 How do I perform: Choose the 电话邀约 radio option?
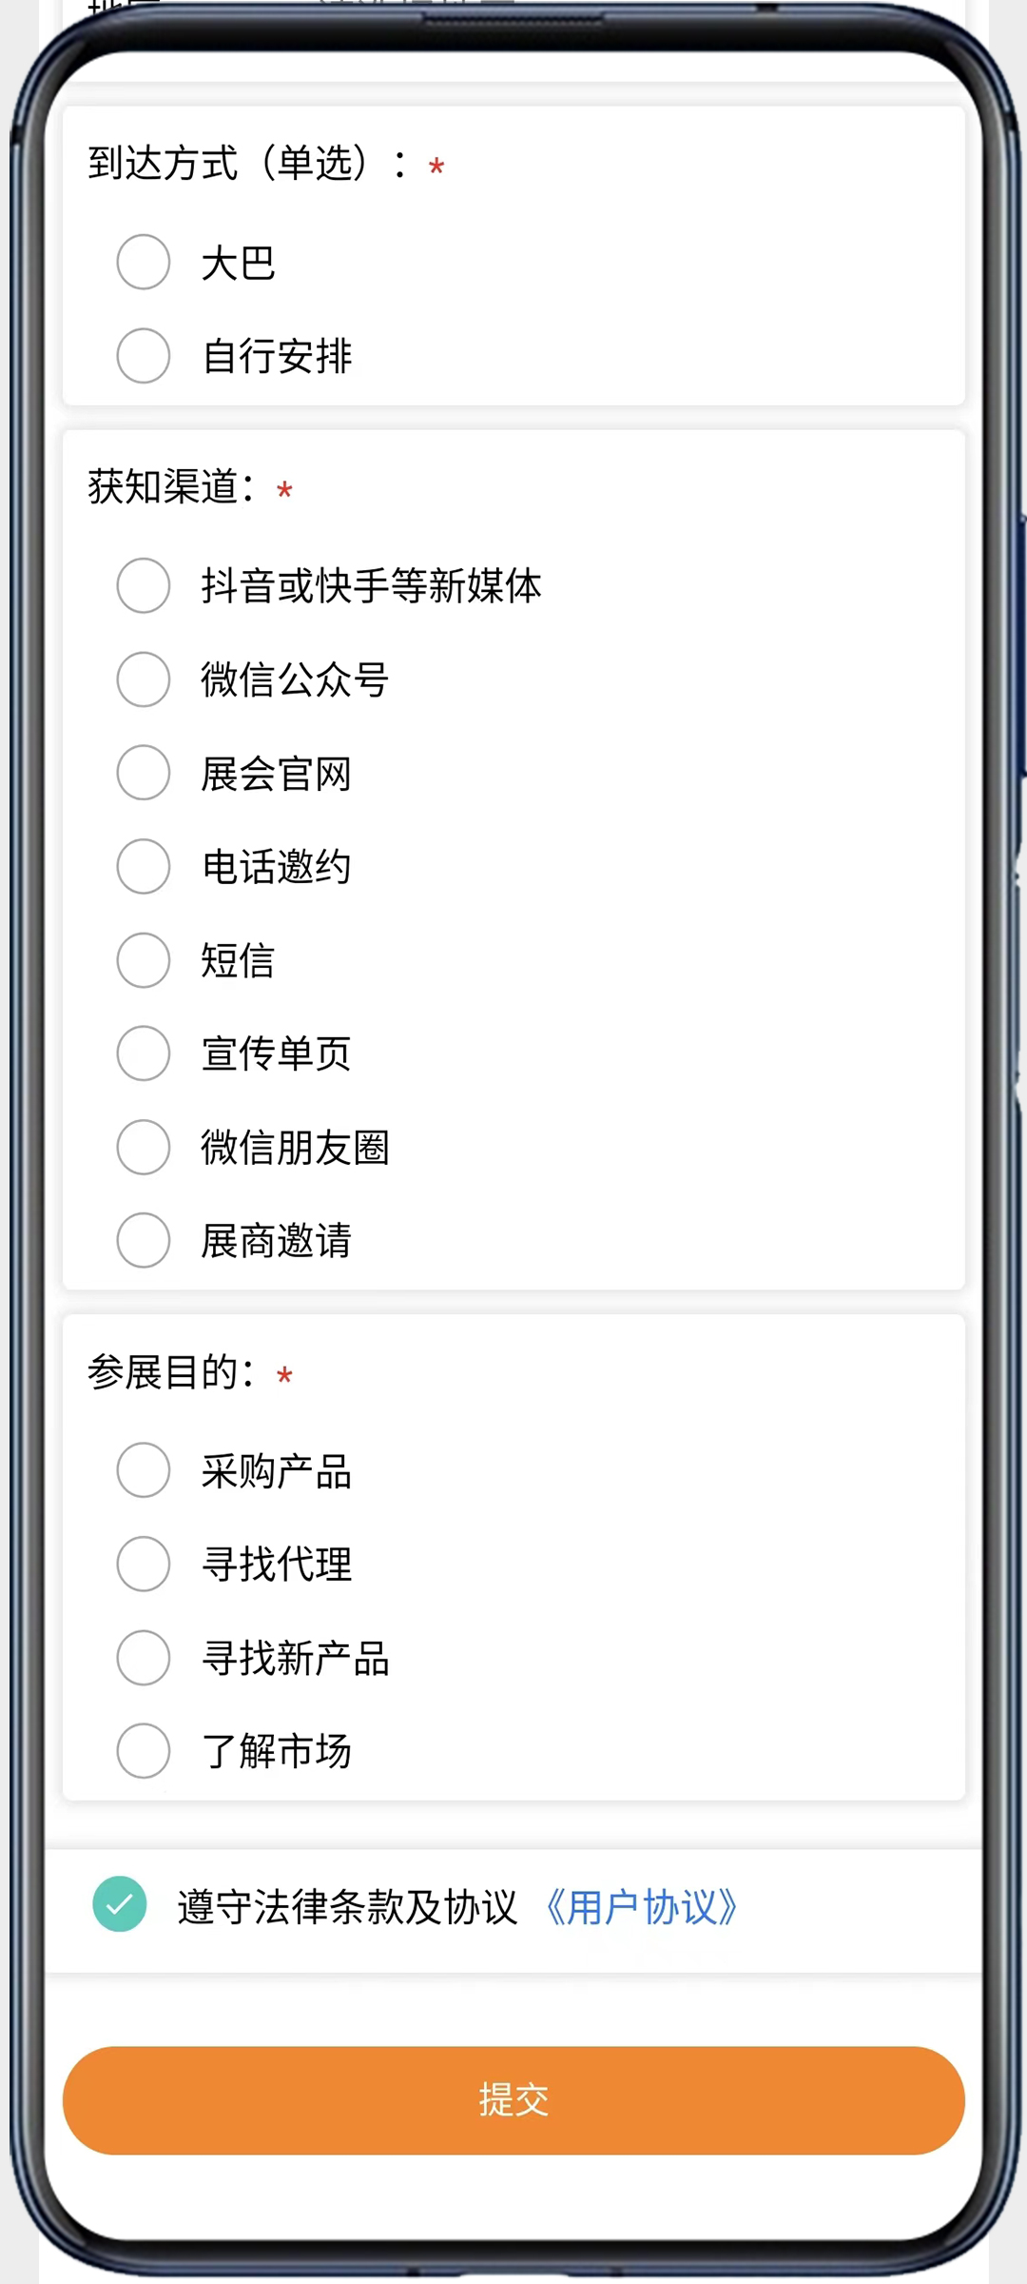tap(144, 866)
